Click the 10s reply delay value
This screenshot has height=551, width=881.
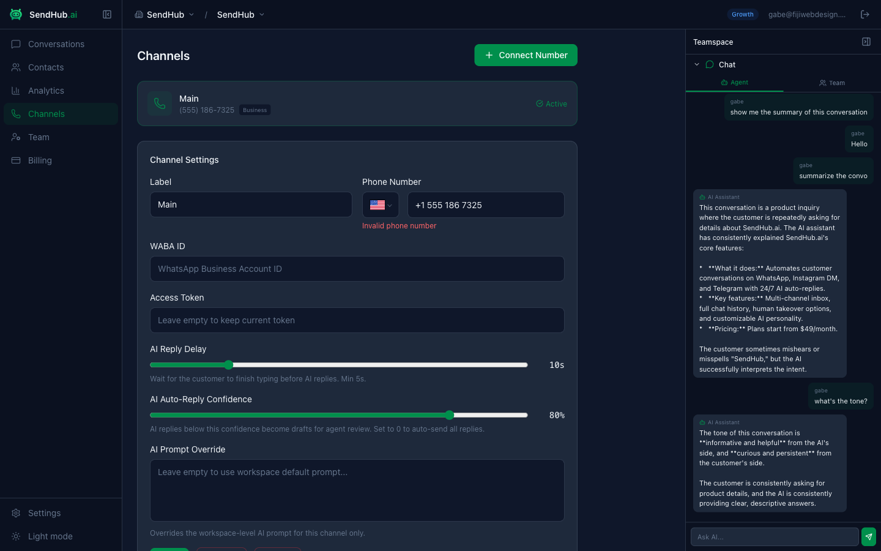pos(557,365)
